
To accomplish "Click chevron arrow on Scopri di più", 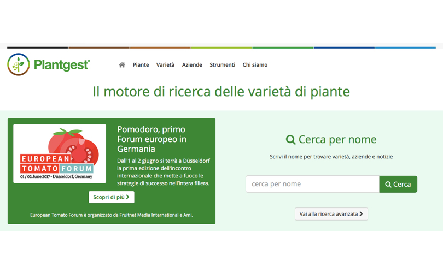I will point(128,197).
